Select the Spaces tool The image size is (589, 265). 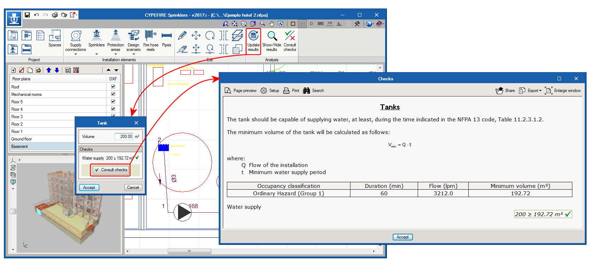pos(55,39)
